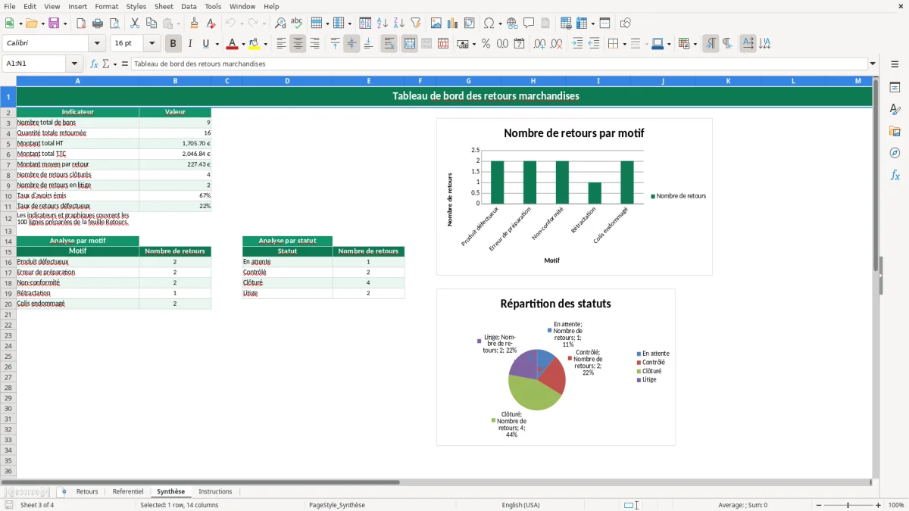Open the sidebar Styles icon
Image resolution: width=909 pixels, height=511 pixels.
coord(895,110)
